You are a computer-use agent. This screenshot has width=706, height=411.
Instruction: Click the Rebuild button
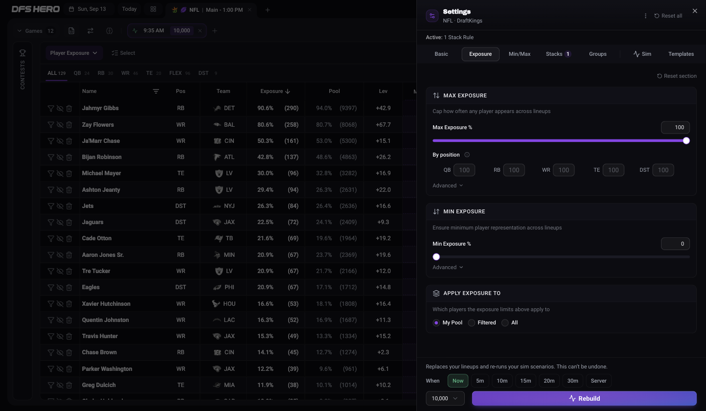pyautogui.click(x=584, y=398)
